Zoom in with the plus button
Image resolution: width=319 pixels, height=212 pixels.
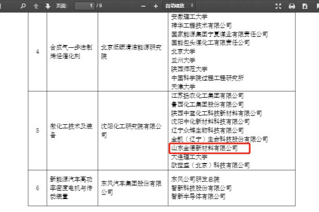156,6
